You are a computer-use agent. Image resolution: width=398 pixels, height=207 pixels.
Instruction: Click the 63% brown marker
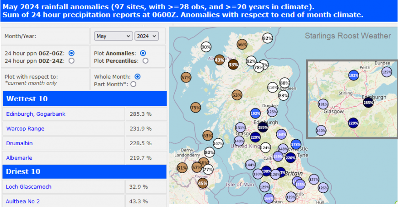click(x=208, y=136)
